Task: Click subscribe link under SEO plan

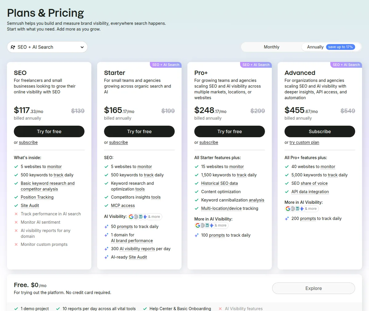Action: 28,143
